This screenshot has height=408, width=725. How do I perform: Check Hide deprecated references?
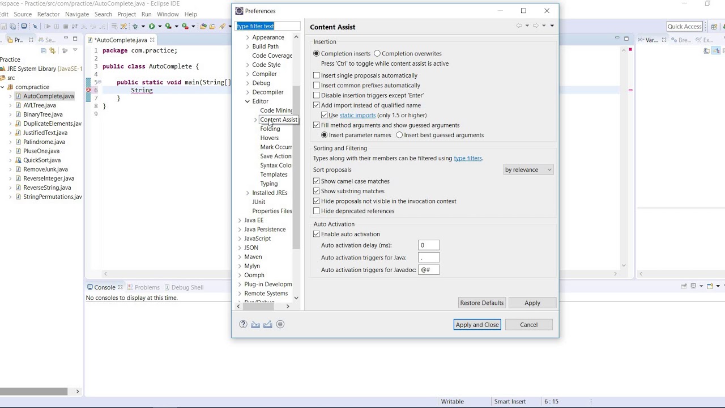(x=317, y=211)
